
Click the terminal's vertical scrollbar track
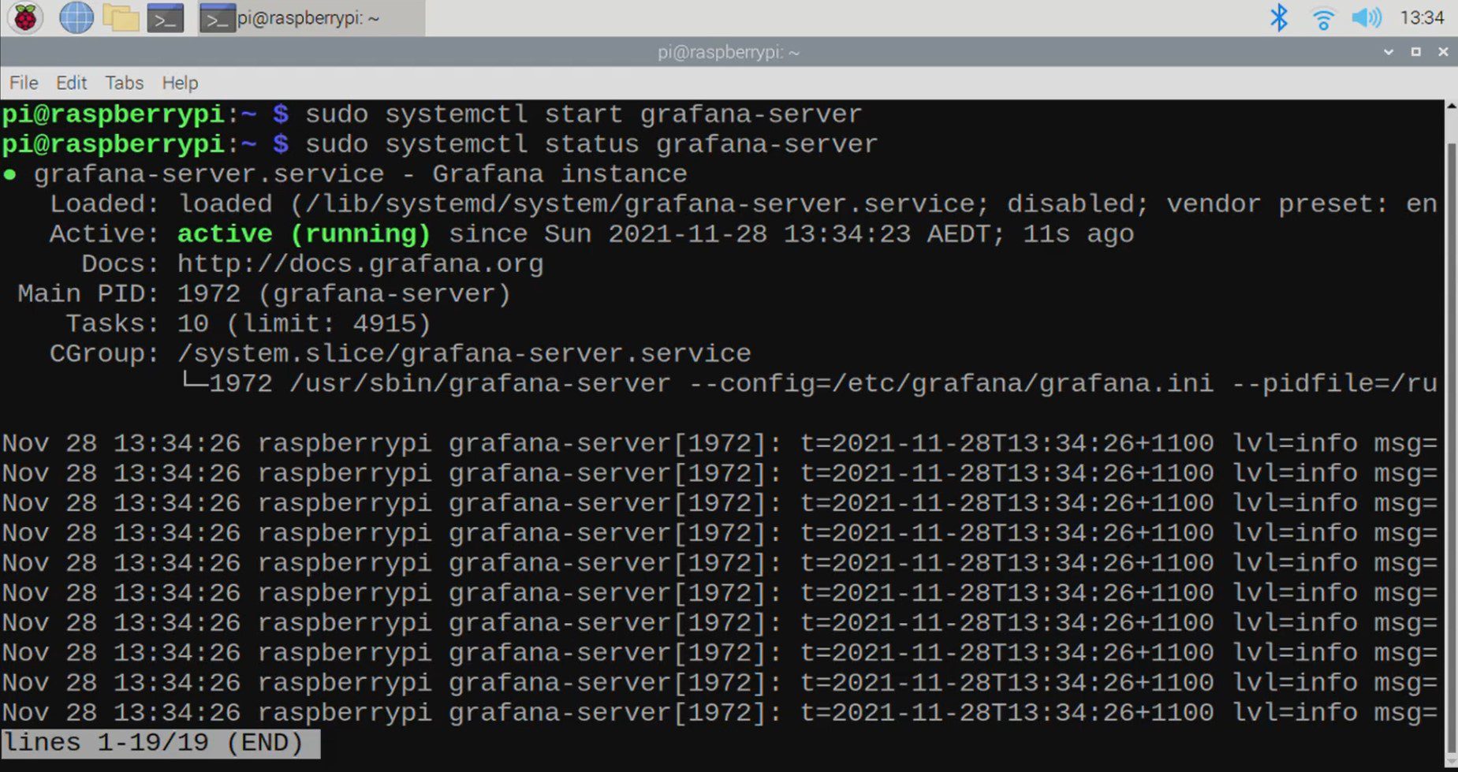pyautogui.click(x=1451, y=442)
